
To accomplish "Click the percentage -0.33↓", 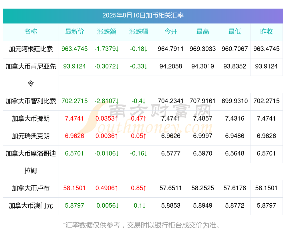I will tap(139, 66).
